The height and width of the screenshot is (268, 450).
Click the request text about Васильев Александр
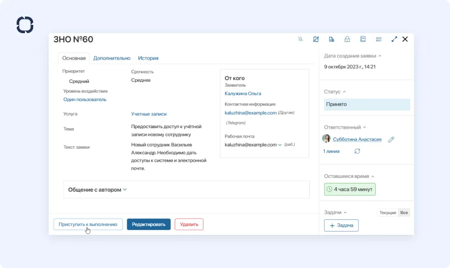click(x=168, y=156)
